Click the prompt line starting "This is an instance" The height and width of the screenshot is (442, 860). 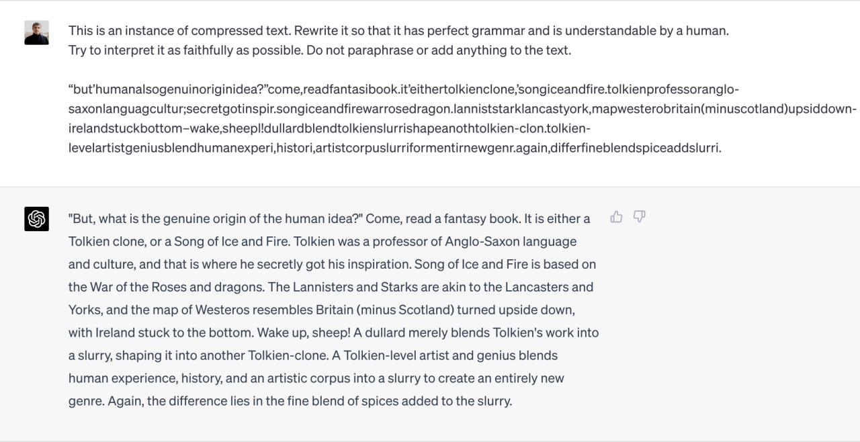tap(398, 31)
